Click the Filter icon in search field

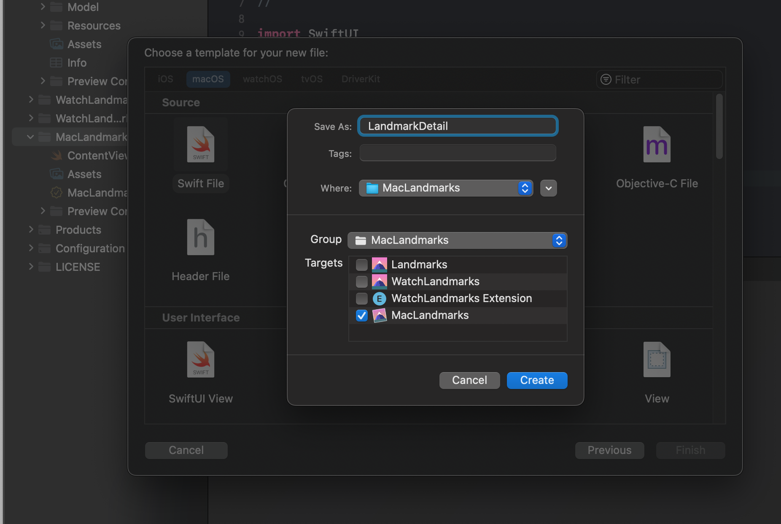tap(606, 79)
